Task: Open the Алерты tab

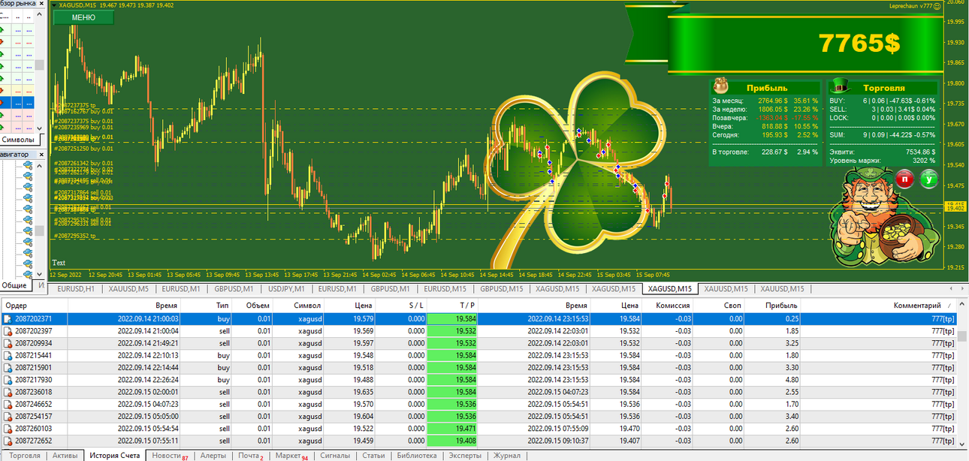Action: [x=213, y=456]
